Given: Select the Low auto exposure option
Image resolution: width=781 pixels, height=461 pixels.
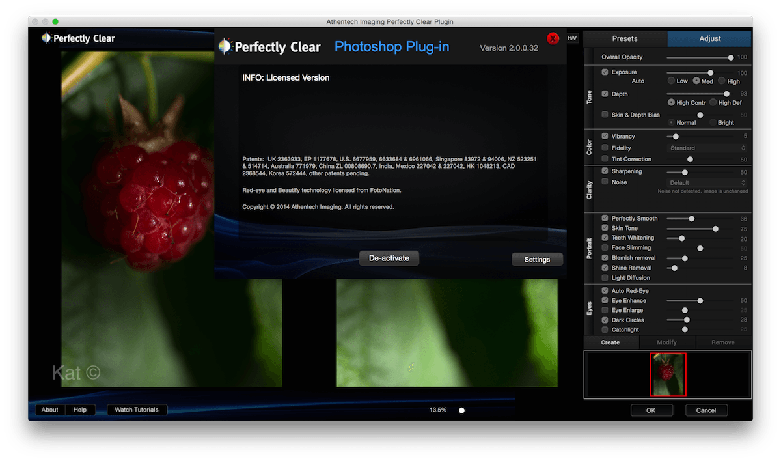Looking at the screenshot, I should click(x=671, y=81).
